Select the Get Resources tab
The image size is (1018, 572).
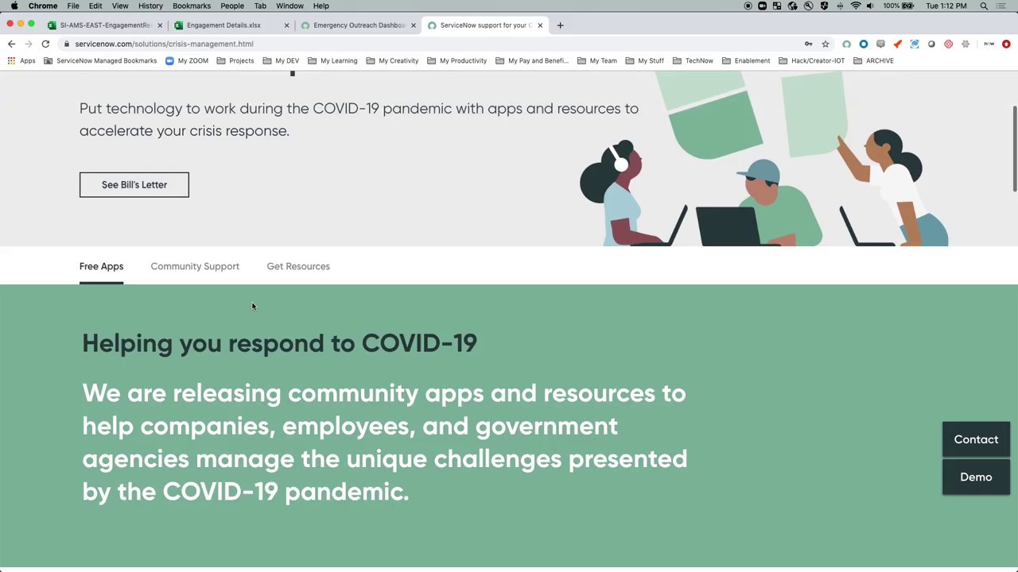pyautogui.click(x=298, y=266)
